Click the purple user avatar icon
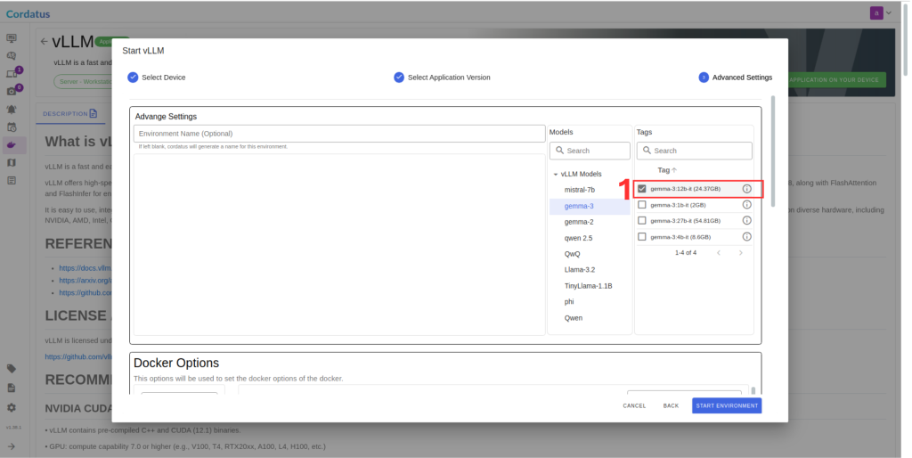 (876, 12)
